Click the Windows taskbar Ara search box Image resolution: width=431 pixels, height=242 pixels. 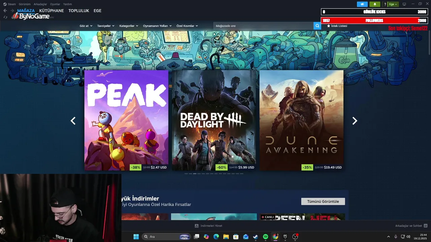click(167, 237)
